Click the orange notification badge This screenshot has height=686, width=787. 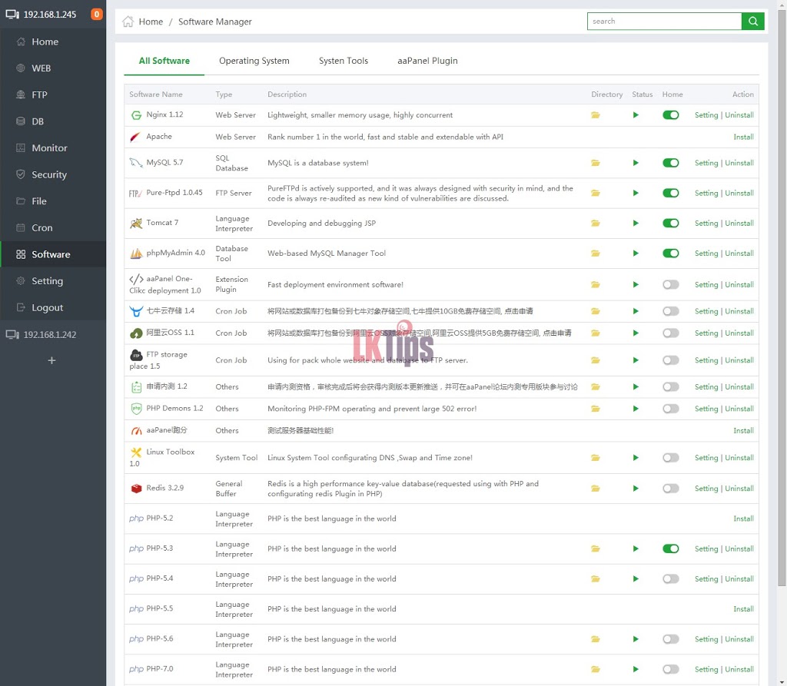point(96,14)
